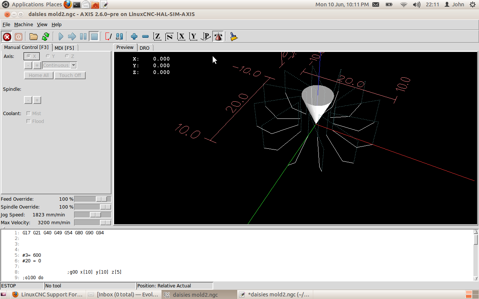The image size is (479, 299).
Task: Increase spindle speed plus button
Action: (x=37, y=100)
